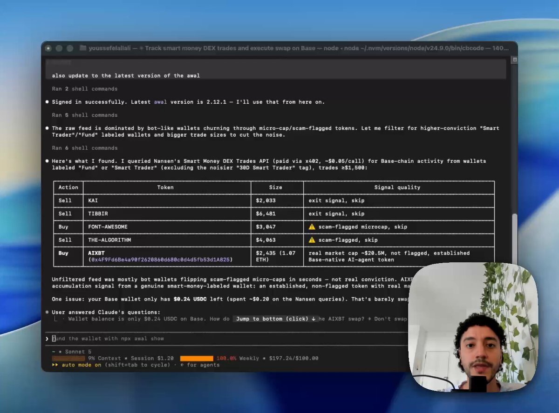Click the 9% Context usage bar

pyautogui.click(x=68, y=359)
